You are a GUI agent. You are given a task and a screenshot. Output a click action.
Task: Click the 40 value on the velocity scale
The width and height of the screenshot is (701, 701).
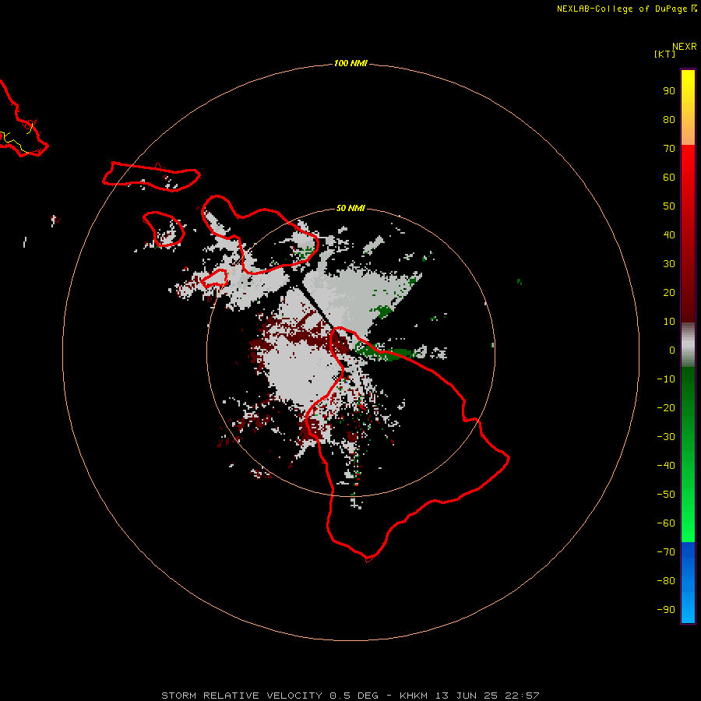coord(669,235)
